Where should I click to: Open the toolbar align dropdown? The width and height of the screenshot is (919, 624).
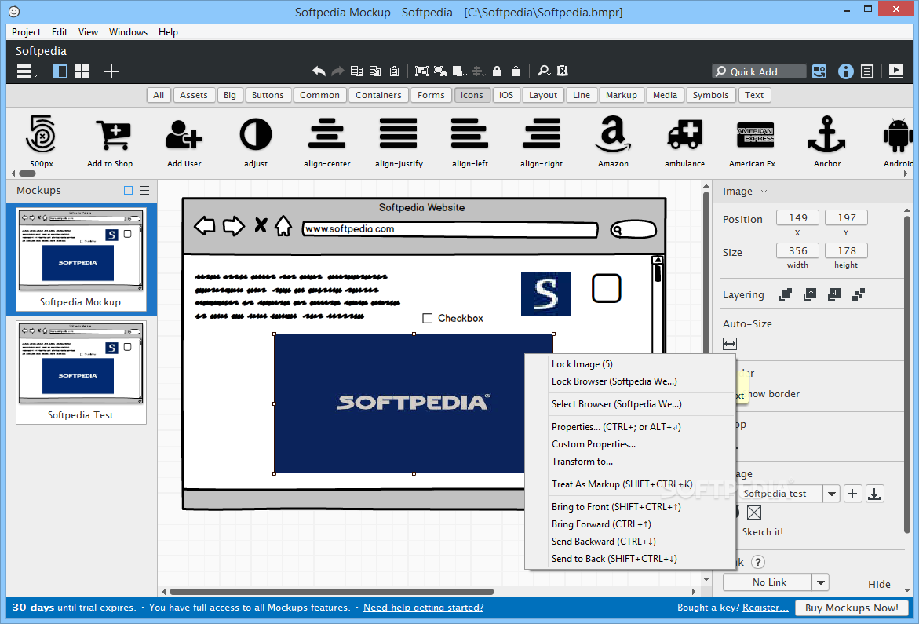tap(478, 71)
